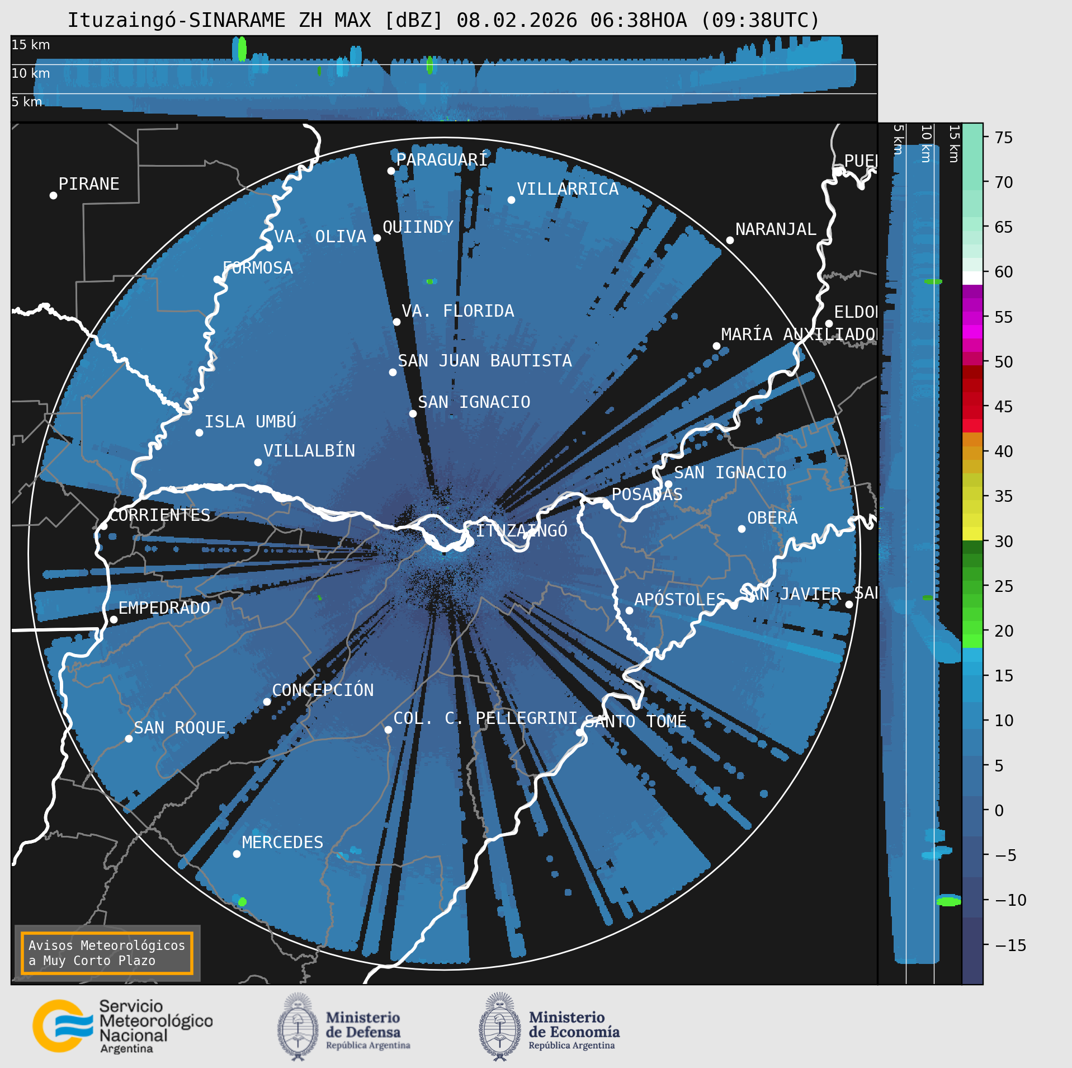This screenshot has height=1068, width=1072.
Task: Click the NARANJAL city label
Action: pos(776,229)
